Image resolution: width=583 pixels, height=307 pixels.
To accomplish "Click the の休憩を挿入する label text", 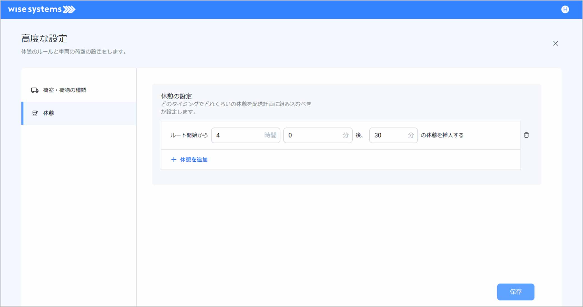I will pyautogui.click(x=442, y=135).
